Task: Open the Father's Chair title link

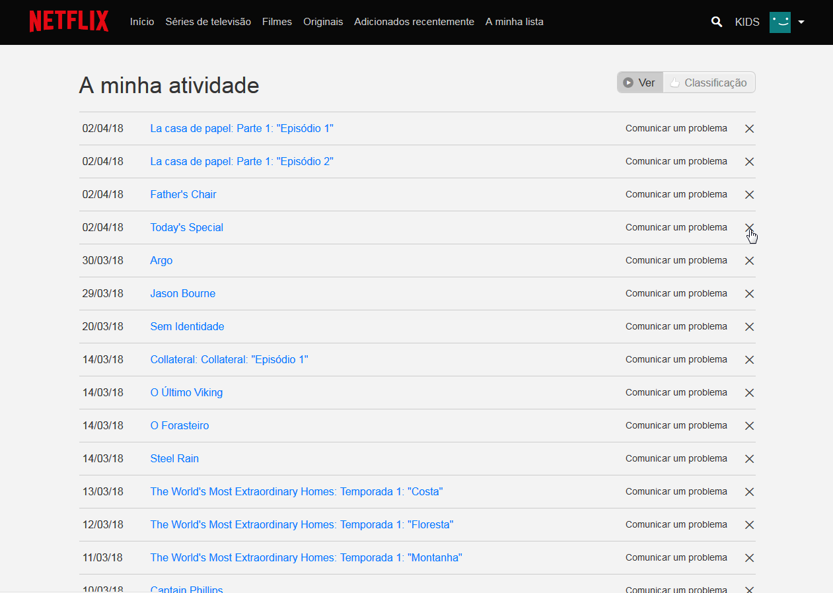Action: [x=183, y=194]
